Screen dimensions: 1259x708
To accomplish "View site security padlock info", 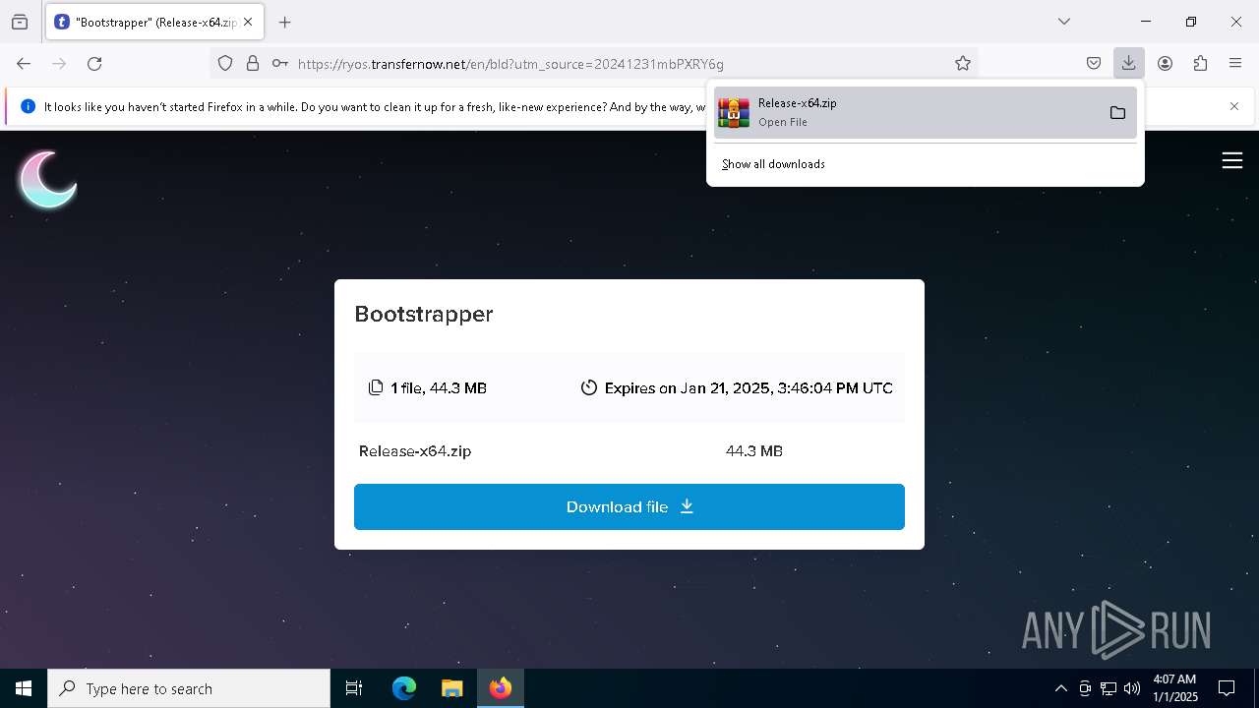I will (253, 64).
